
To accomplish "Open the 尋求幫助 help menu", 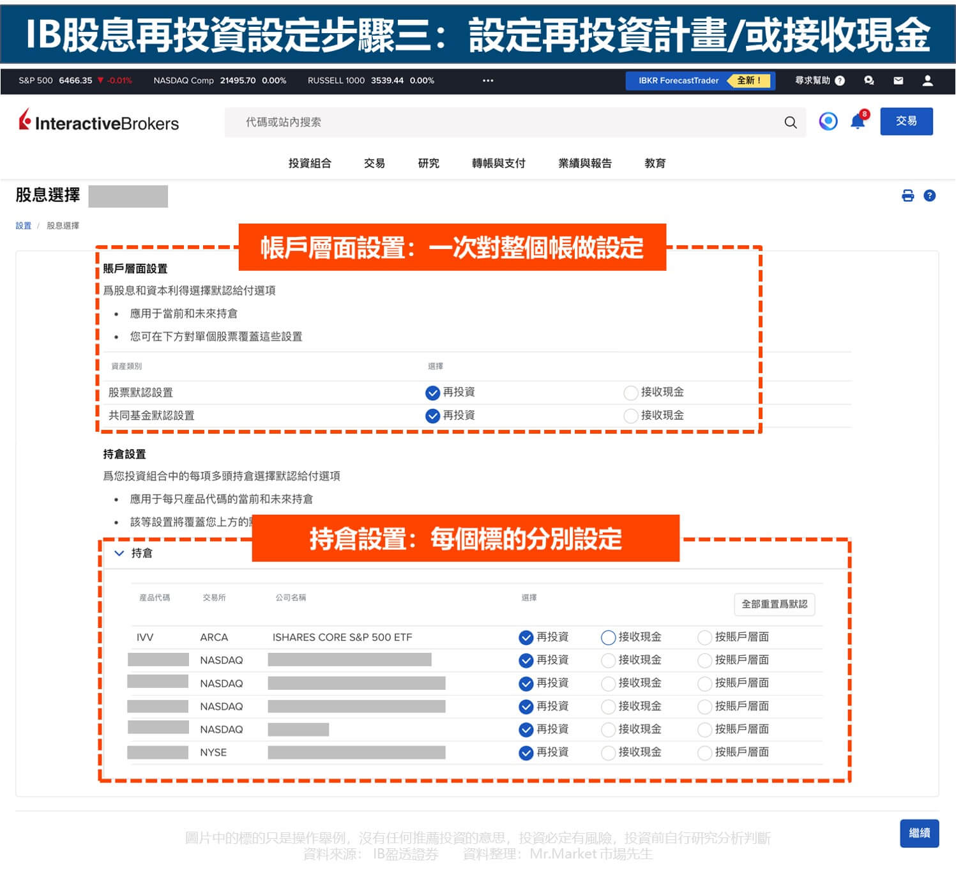I will [x=819, y=80].
